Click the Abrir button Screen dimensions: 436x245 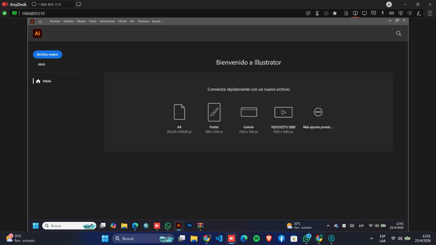[42, 64]
